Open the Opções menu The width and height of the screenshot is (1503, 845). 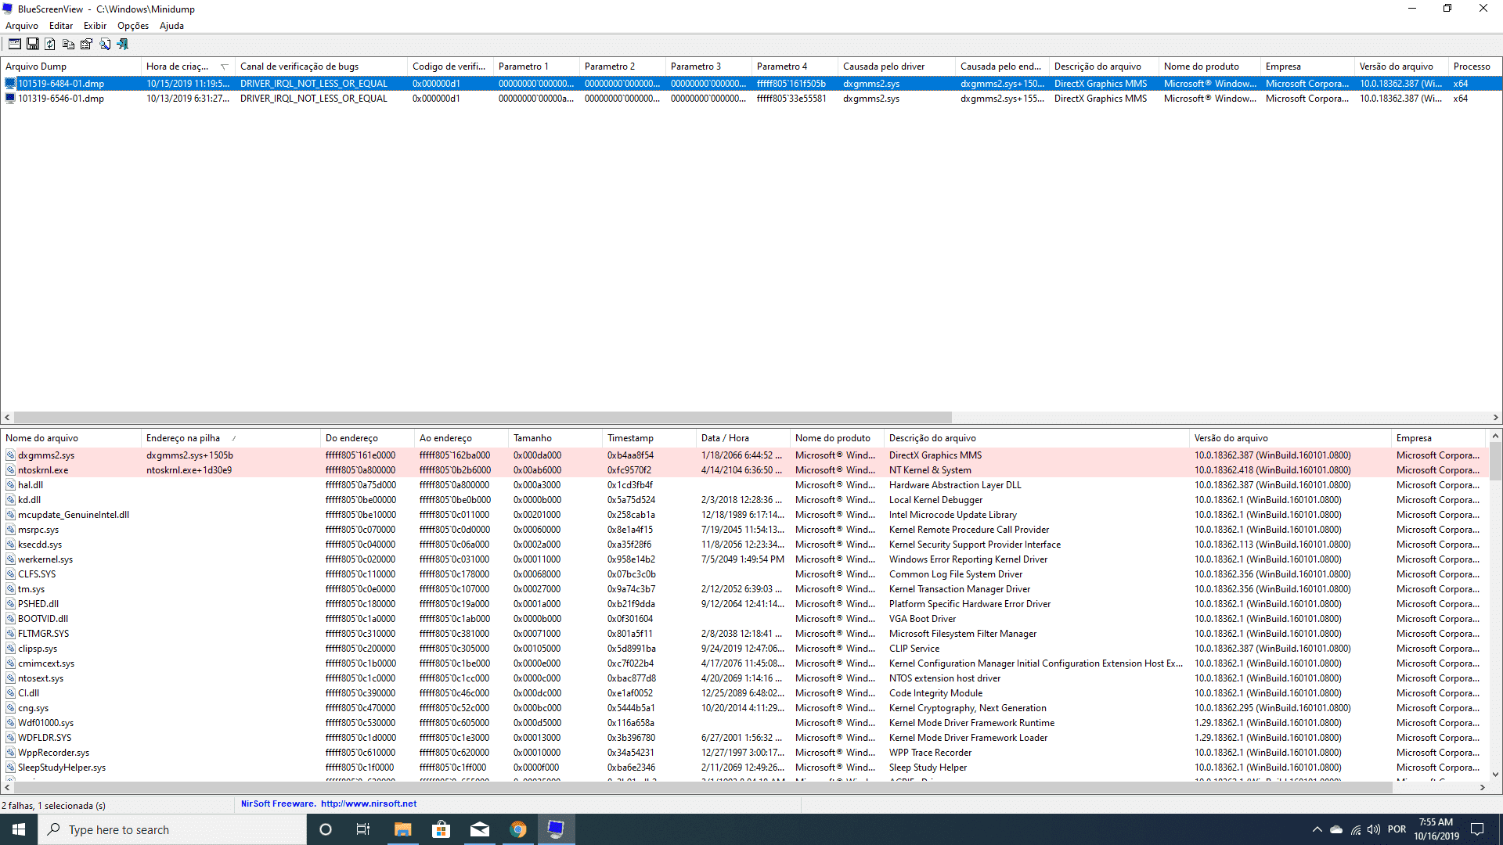tap(133, 26)
